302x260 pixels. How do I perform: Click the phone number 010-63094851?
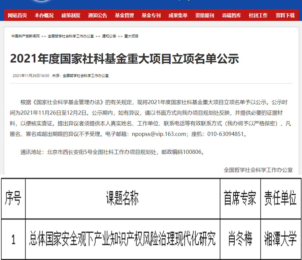226,134
